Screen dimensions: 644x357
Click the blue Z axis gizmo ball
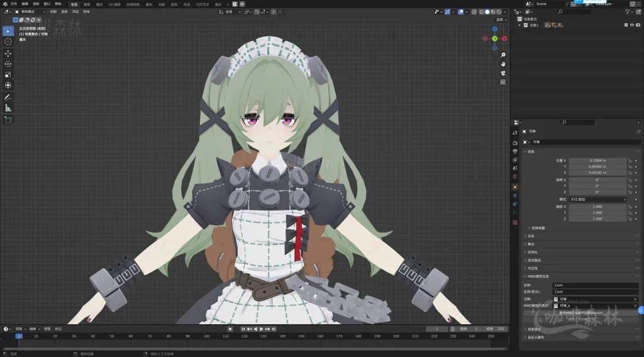point(494,29)
